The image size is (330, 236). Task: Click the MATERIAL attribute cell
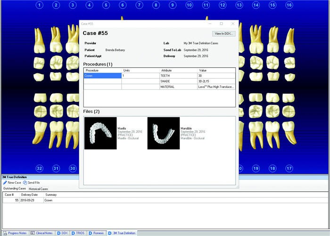click(179, 86)
